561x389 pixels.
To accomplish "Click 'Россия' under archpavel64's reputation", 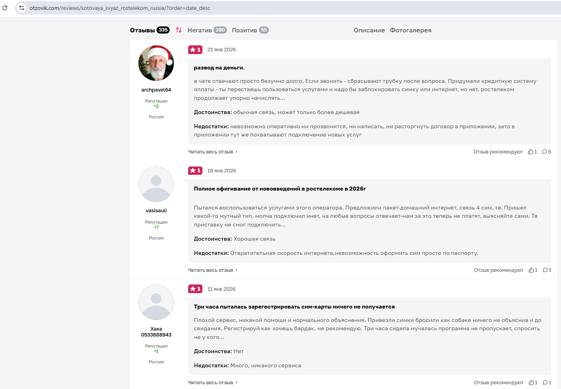I will [156, 117].
